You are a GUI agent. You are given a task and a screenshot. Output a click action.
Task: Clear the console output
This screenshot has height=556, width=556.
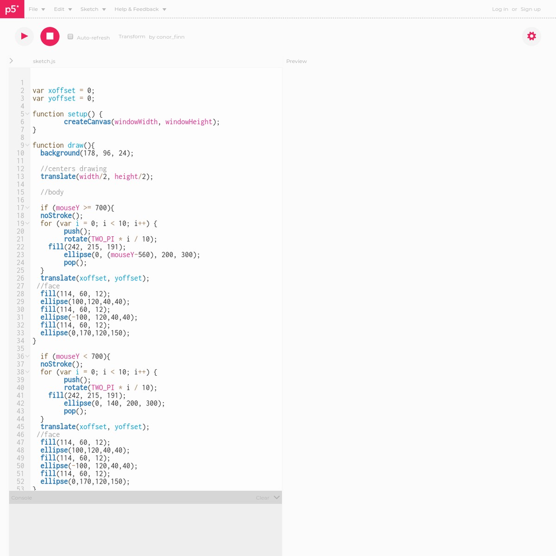[262, 498]
